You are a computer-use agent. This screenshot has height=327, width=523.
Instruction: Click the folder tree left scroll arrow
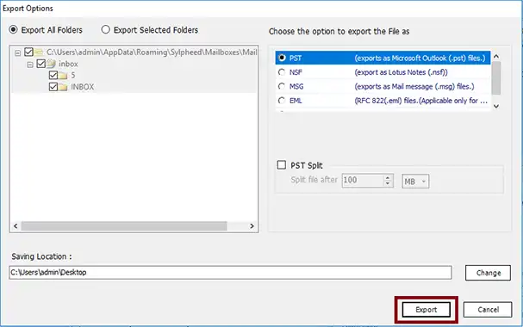pos(16,226)
